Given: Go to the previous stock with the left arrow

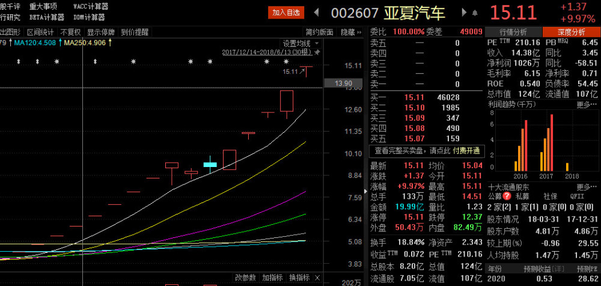Looking at the screenshot, I should click(316, 13).
